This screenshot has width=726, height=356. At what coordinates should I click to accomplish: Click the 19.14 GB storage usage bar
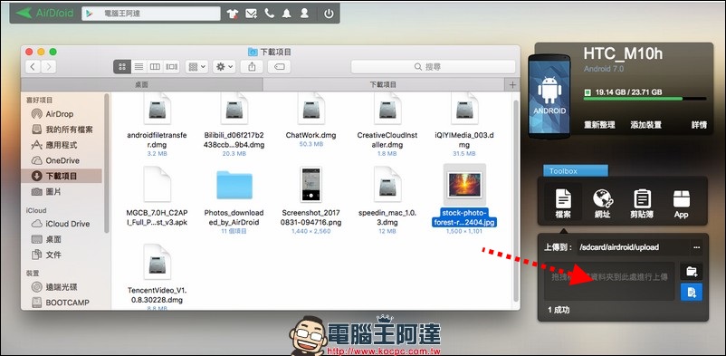point(645,99)
